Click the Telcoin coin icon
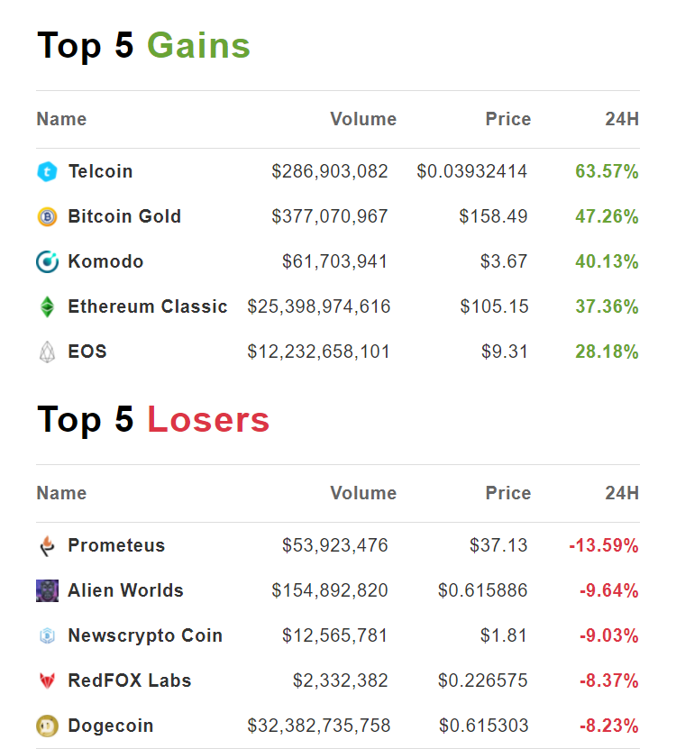The width and height of the screenshot is (676, 749). pos(47,171)
